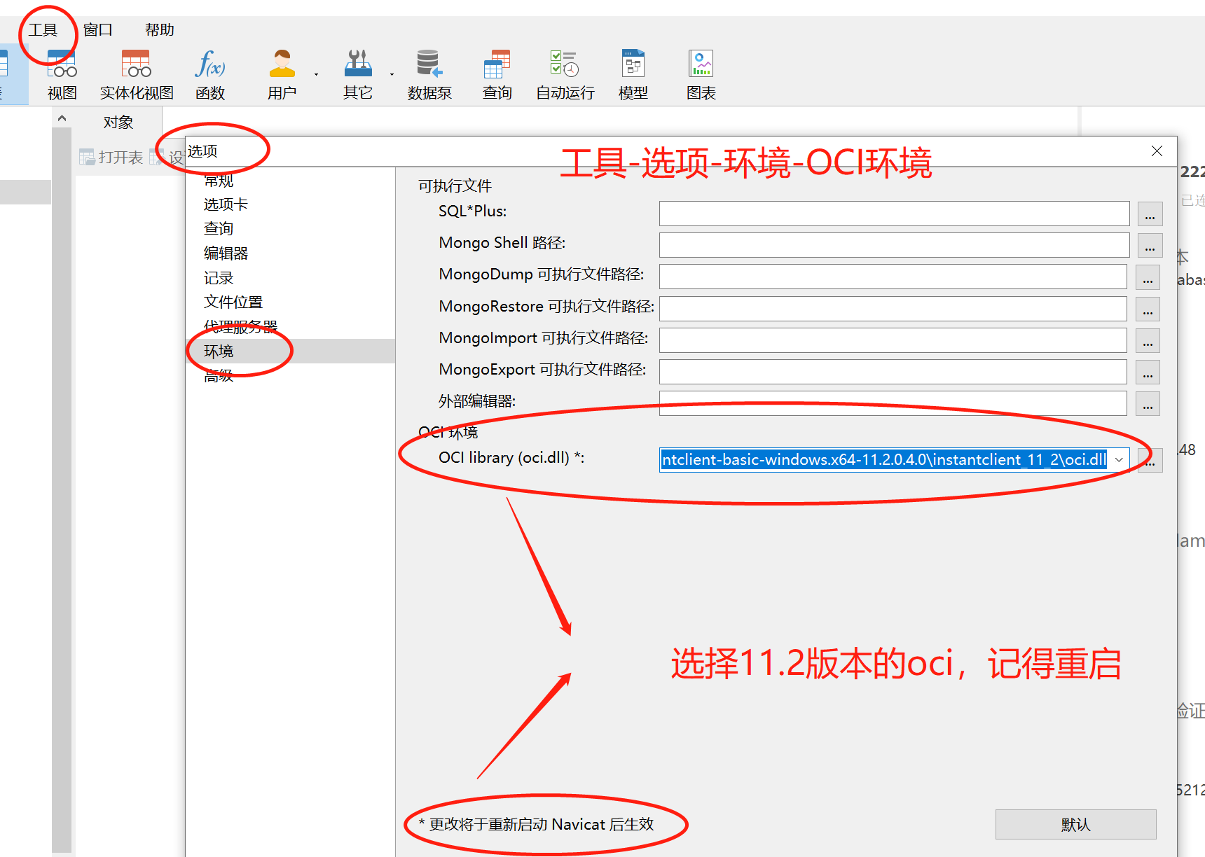Image resolution: width=1205 pixels, height=857 pixels.
Task: Expand the 用户 icon dropdown arrow
Action: [316, 76]
